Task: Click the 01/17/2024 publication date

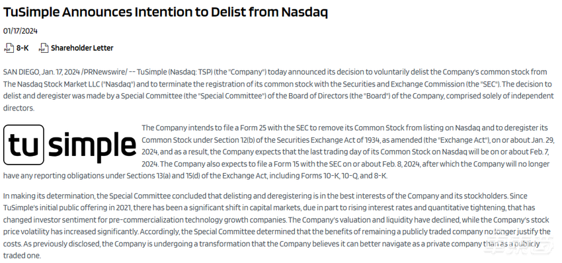Action: point(20,31)
